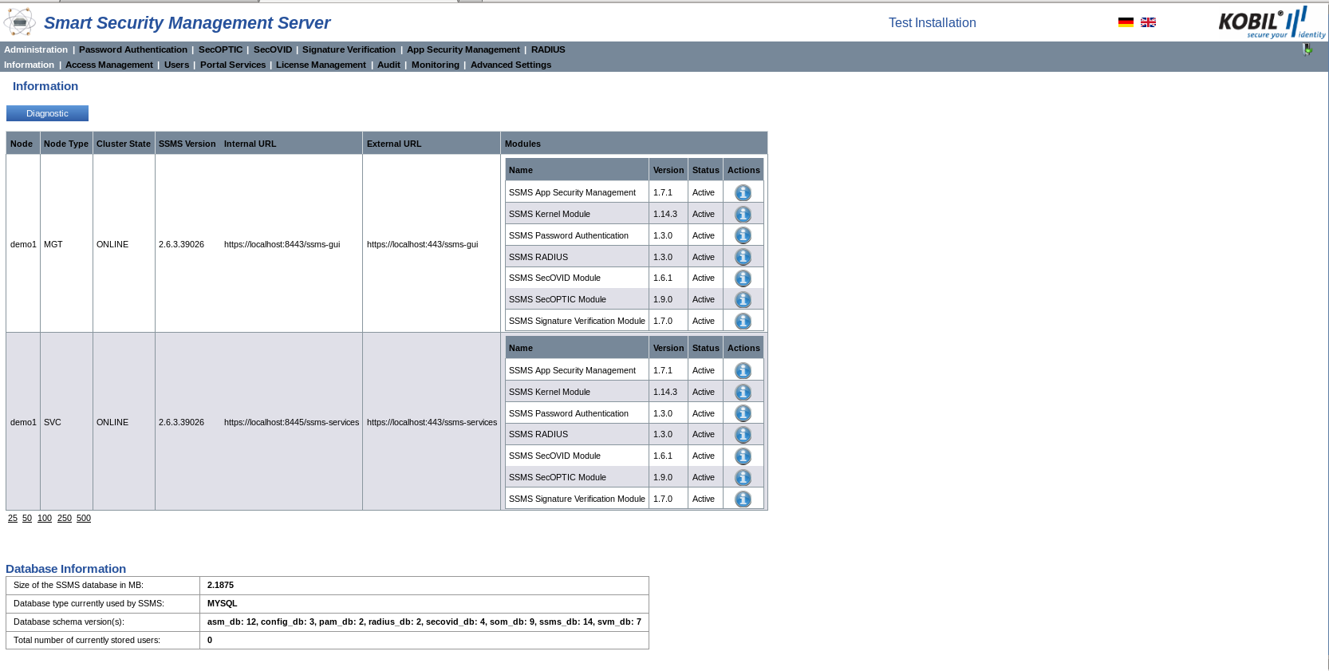Open Monitoring submenu
Image resolution: width=1329 pixels, height=671 pixels.
tap(436, 65)
